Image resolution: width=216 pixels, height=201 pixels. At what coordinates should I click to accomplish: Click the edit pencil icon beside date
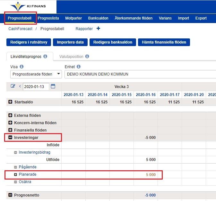pyautogui.click(x=13, y=86)
